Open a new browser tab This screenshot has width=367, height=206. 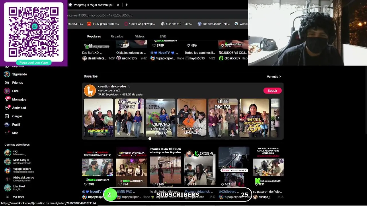tap(126, 5)
